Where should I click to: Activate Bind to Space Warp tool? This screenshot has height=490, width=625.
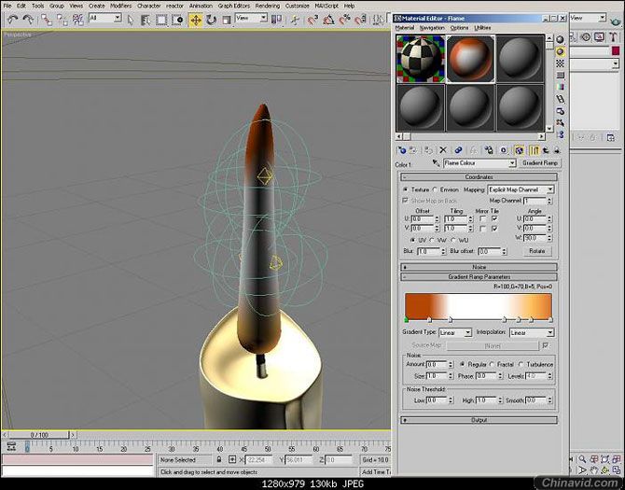pos(77,20)
